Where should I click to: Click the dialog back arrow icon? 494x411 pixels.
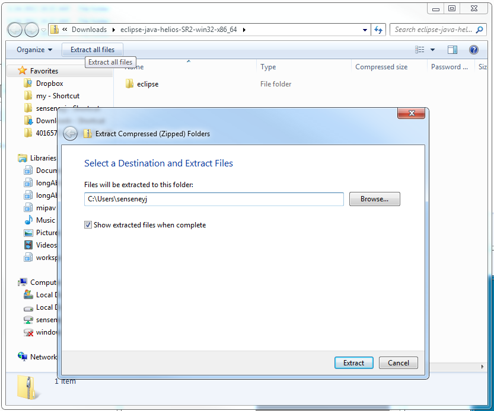(x=70, y=133)
